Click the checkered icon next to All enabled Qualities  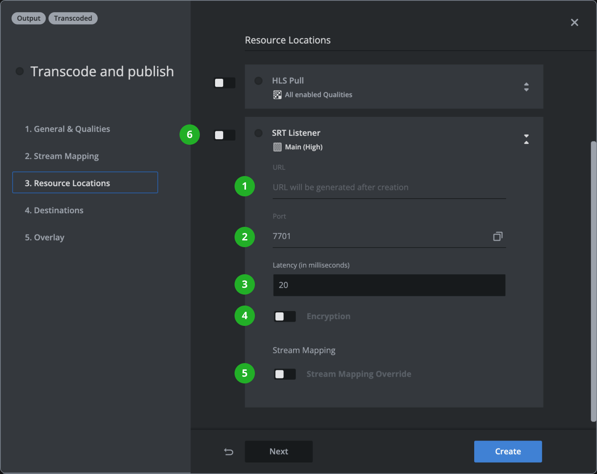point(277,95)
